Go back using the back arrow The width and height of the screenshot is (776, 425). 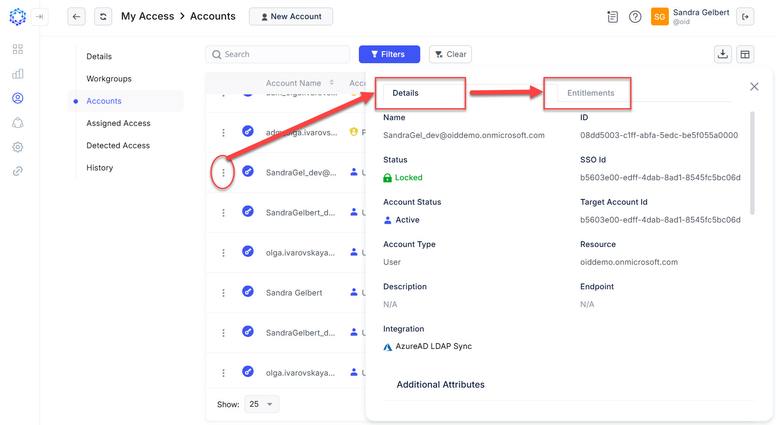click(76, 17)
